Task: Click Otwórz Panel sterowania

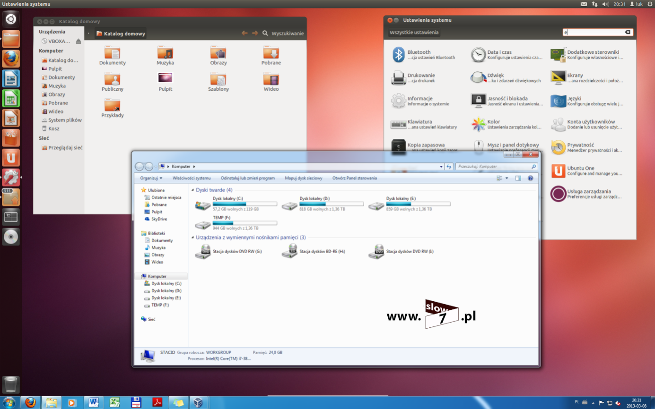Action: [355, 178]
